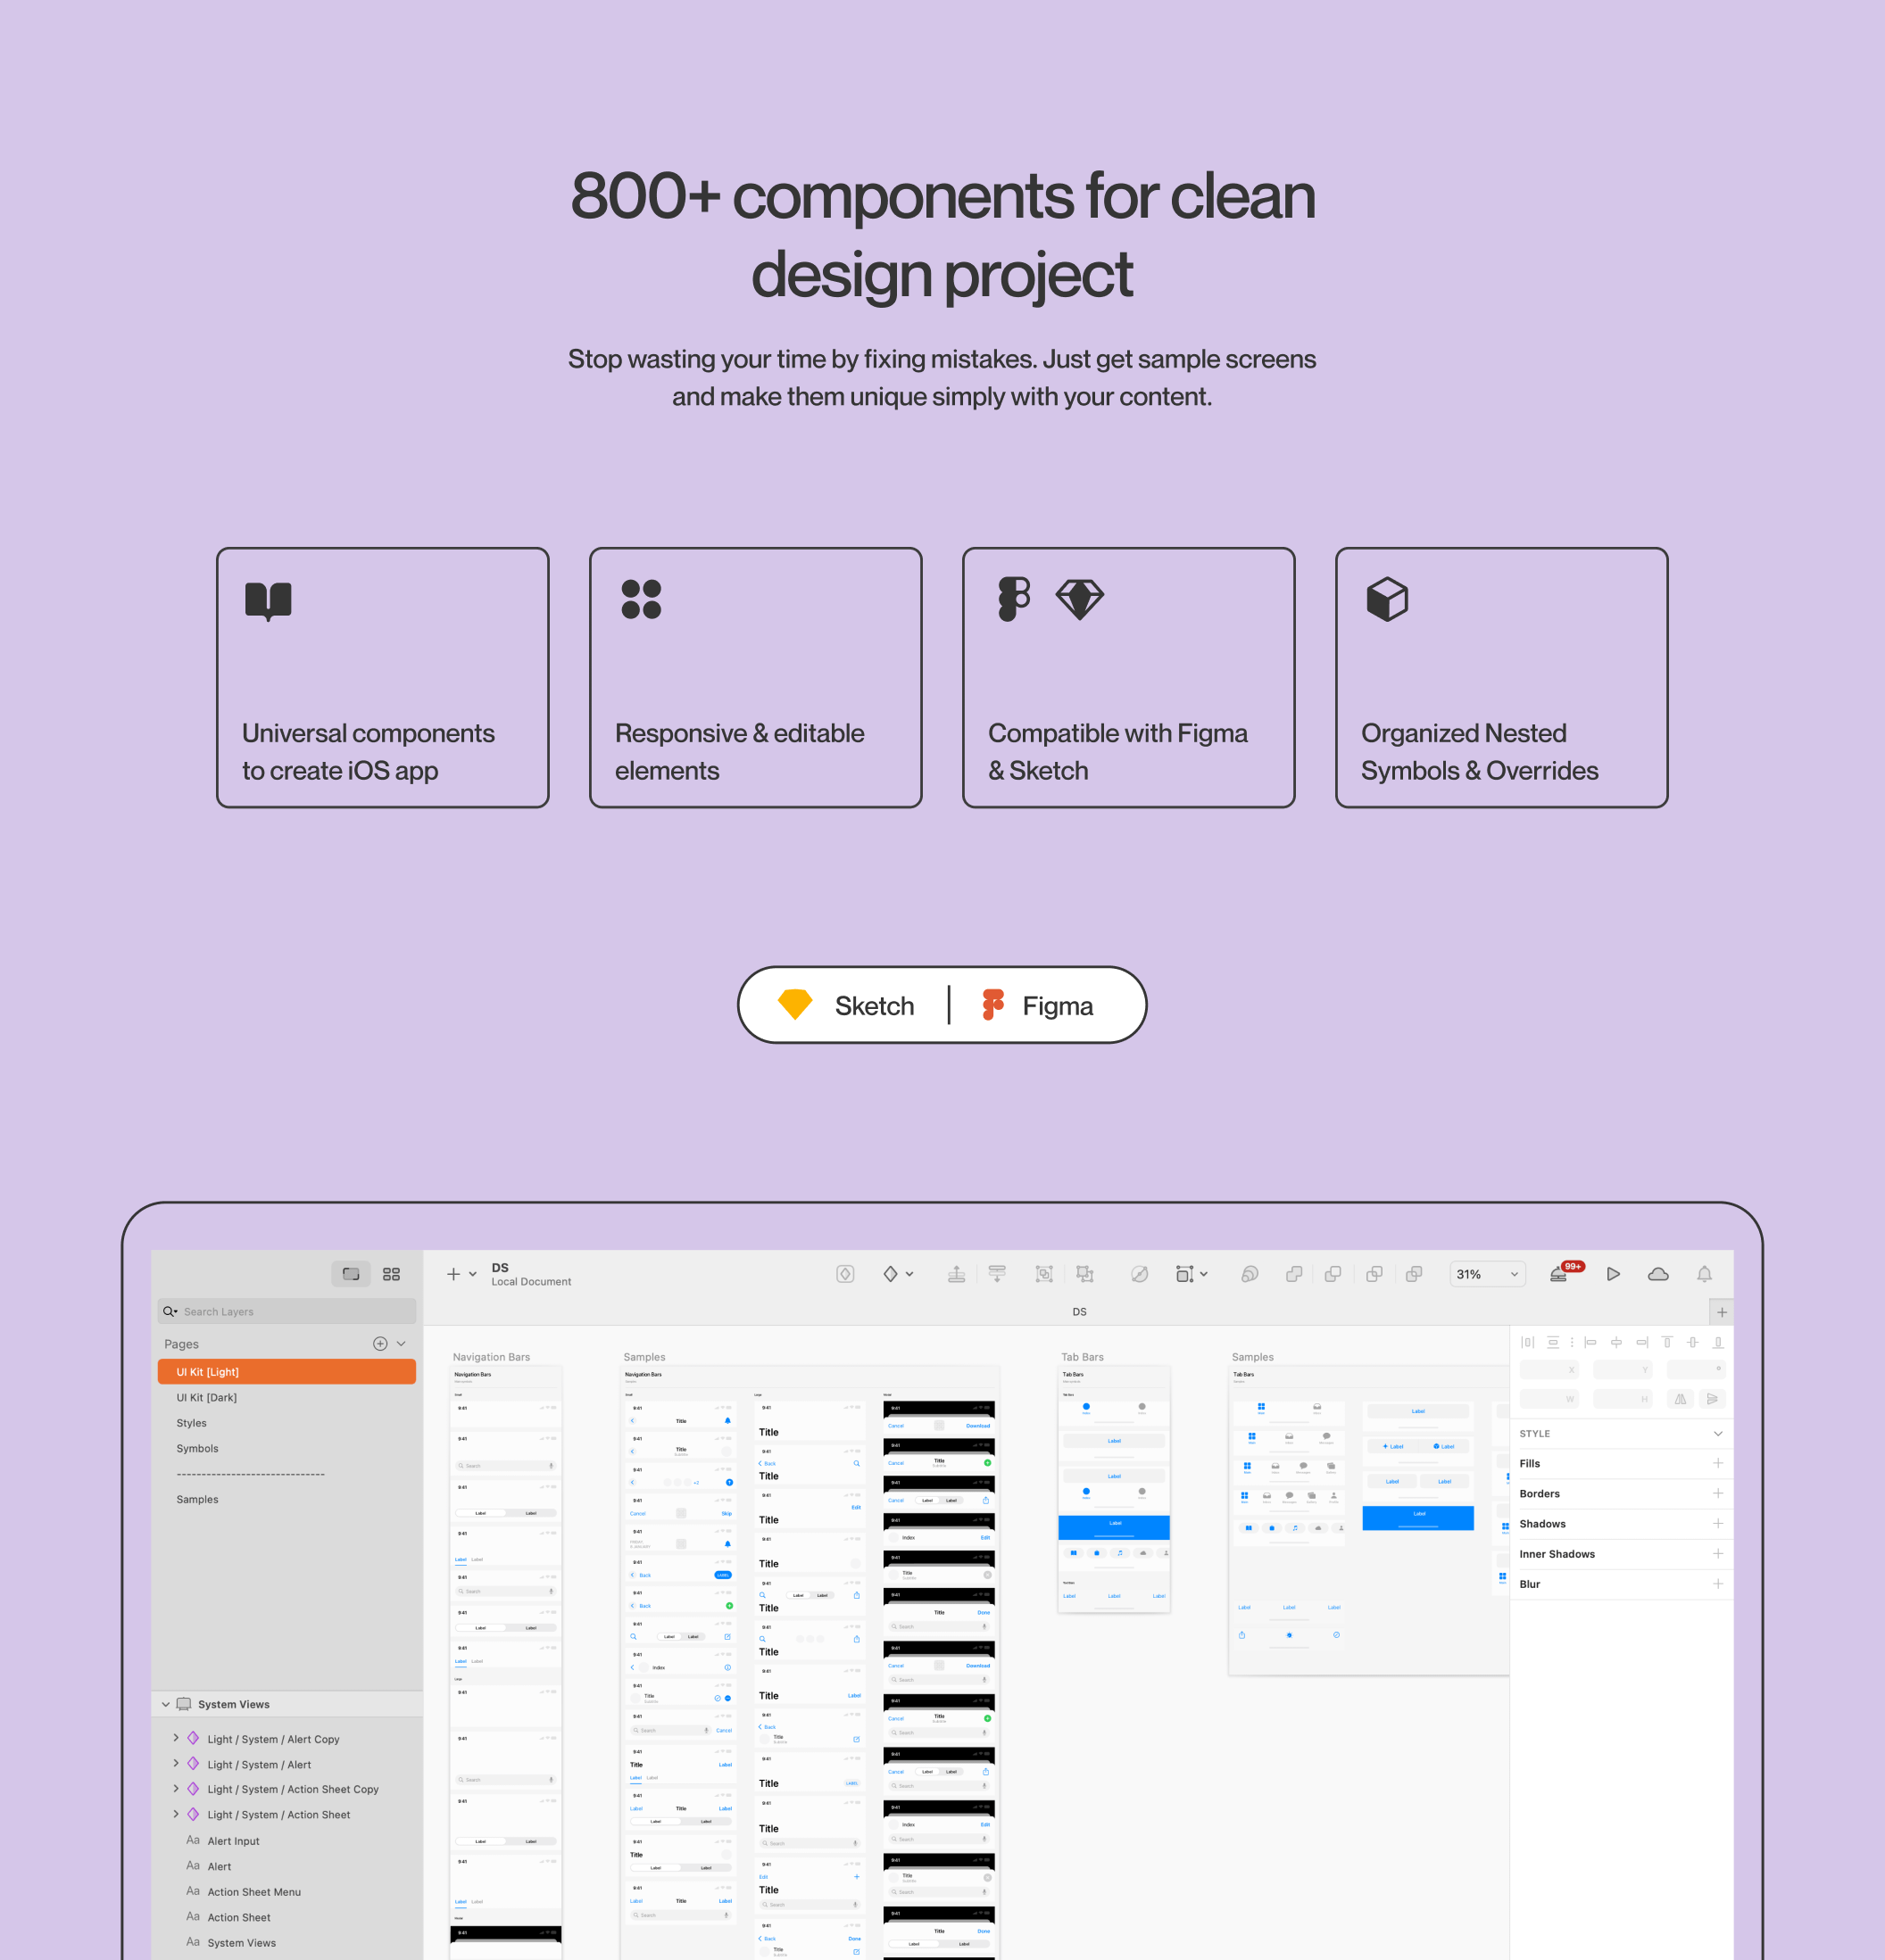Click the Forward arrange icon

coord(957,1274)
